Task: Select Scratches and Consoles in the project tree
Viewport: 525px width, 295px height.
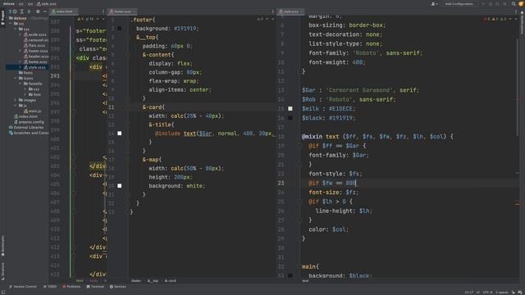Action: coord(29,133)
